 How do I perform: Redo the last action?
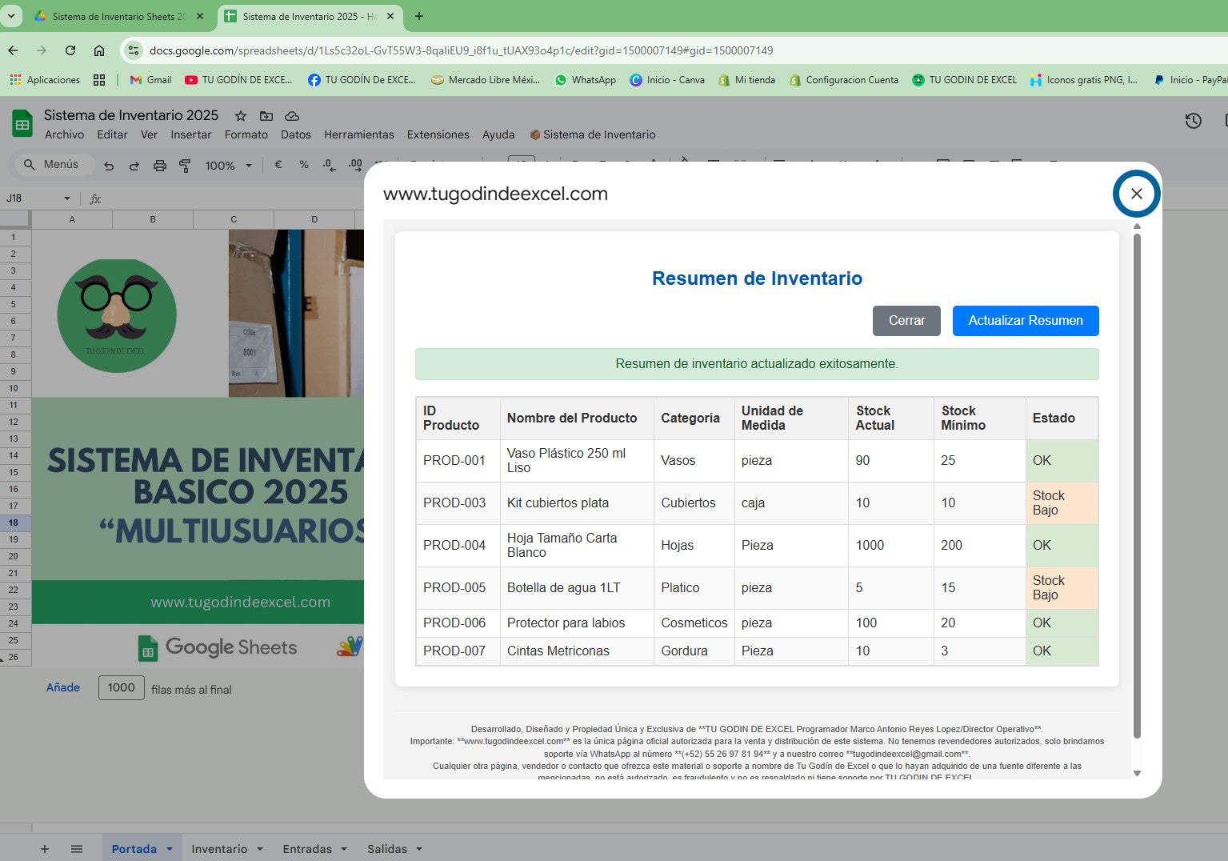pos(134,166)
